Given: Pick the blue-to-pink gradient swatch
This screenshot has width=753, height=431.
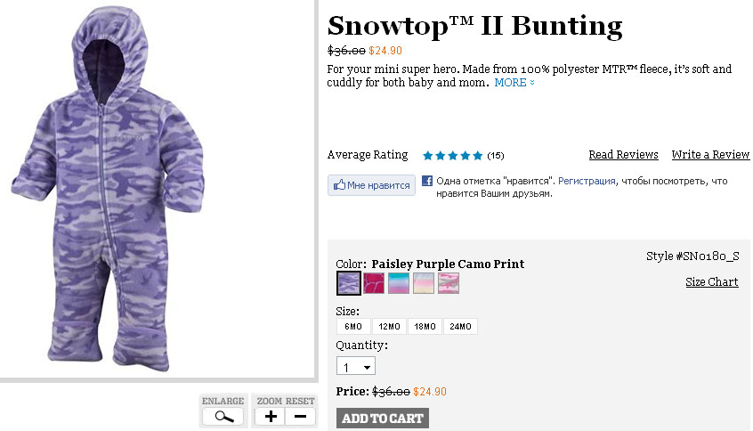Looking at the screenshot, I should click(399, 283).
